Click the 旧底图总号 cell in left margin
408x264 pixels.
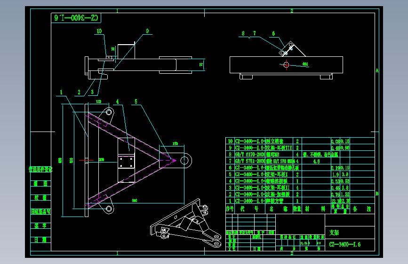click(40, 212)
